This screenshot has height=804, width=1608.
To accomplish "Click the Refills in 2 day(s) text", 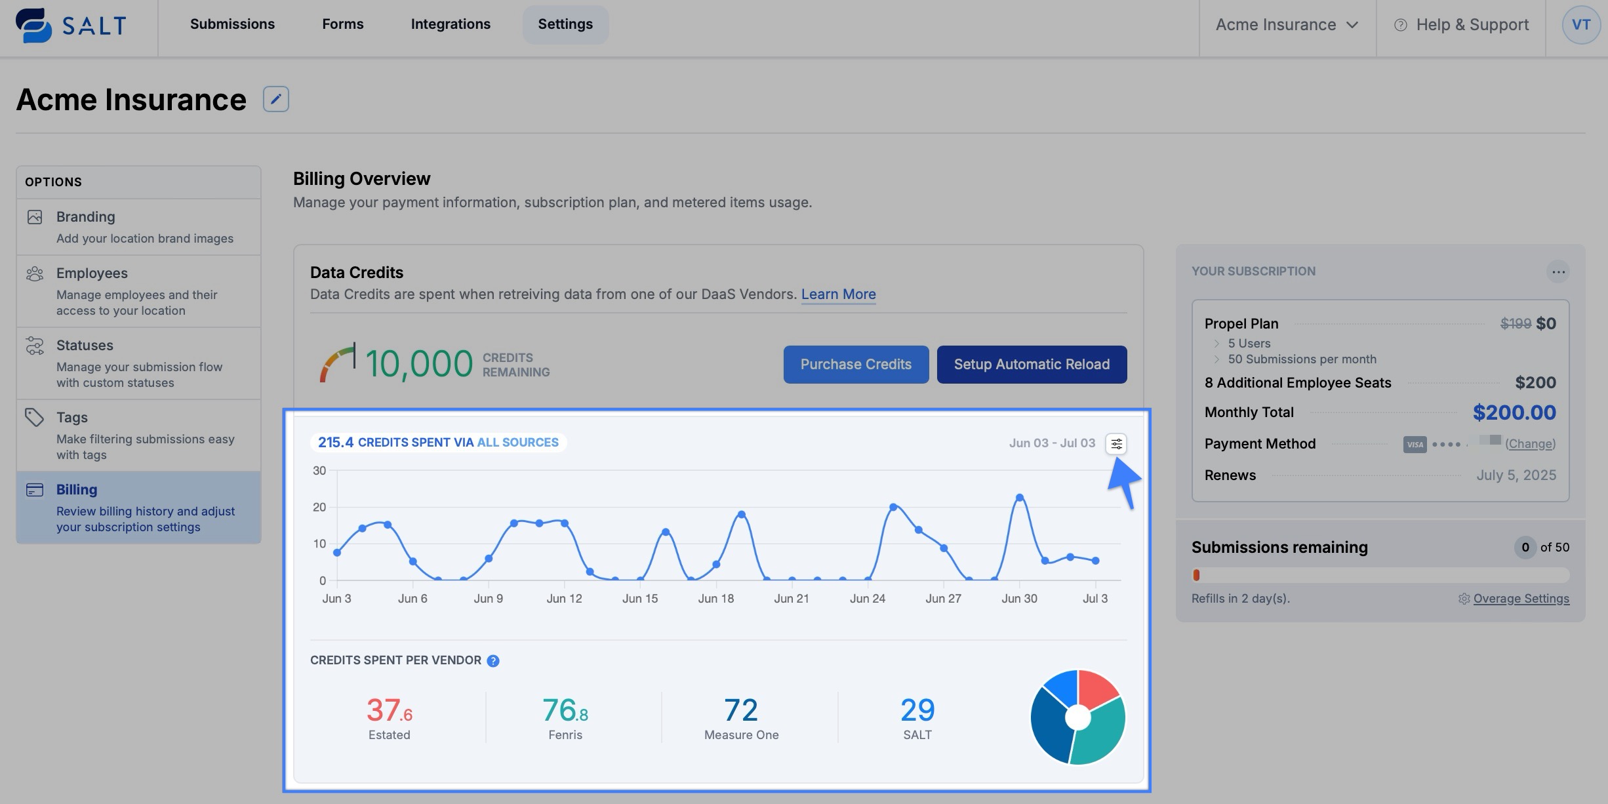I will [1240, 599].
